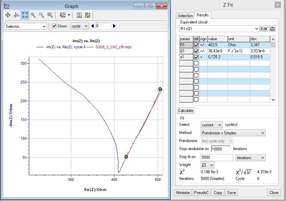Screen dimensions: 286x201
Task: Uncheck the R1 parameter checkbox
Action: point(196,45)
